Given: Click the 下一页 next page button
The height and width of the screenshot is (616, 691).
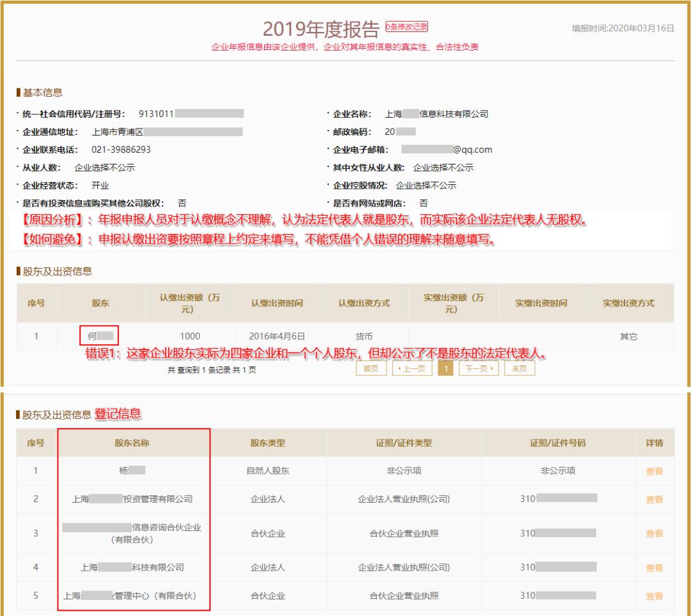Looking at the screenshot, I should [479, 368].
